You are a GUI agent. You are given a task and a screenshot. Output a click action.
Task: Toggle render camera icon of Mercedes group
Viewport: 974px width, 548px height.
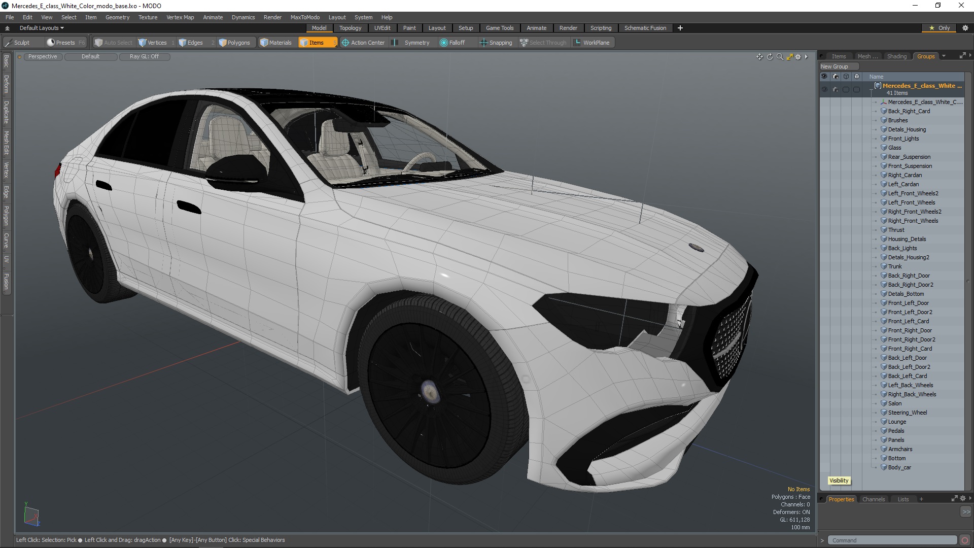pos(835,89)
